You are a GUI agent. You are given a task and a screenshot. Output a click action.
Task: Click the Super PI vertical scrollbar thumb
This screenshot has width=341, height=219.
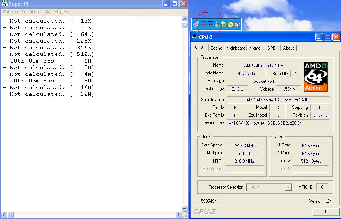click(x=185, y=25)
